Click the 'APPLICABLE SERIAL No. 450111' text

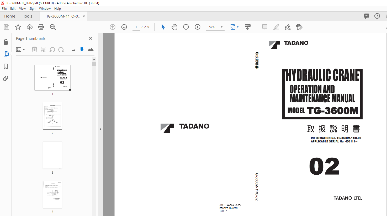pos(334,142)
